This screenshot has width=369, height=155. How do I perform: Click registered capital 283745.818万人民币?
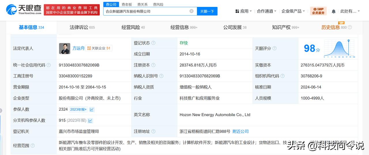198,65
